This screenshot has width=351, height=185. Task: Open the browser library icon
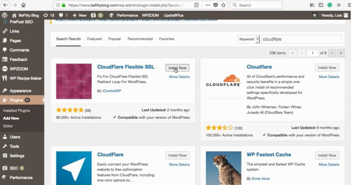[312, 5]
